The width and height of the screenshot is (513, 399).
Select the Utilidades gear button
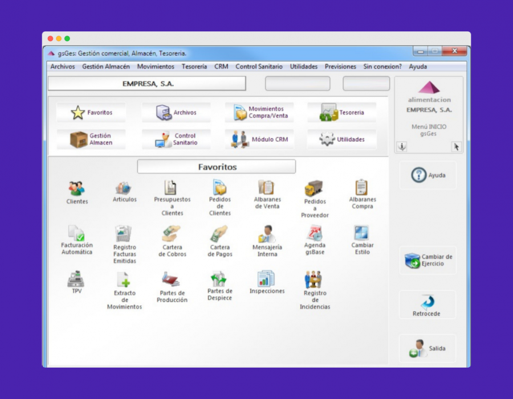pyautogui.click(x=342, y=139)
